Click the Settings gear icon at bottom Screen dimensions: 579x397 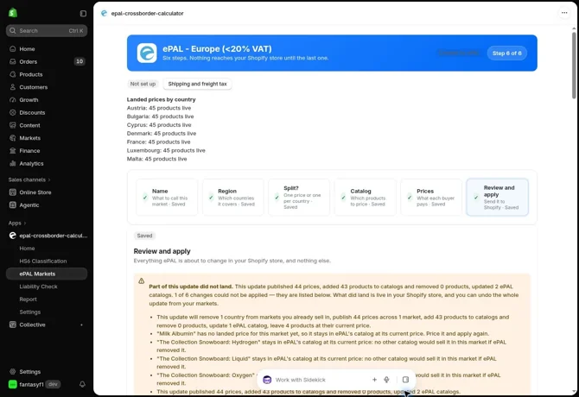(x=13, y=372)
